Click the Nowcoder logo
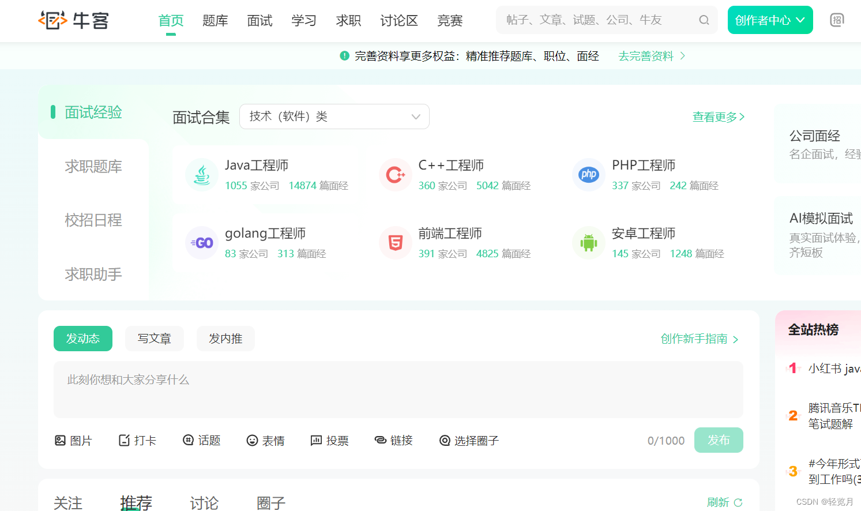Viewport: 861px width, 511px height. [73, 20]
